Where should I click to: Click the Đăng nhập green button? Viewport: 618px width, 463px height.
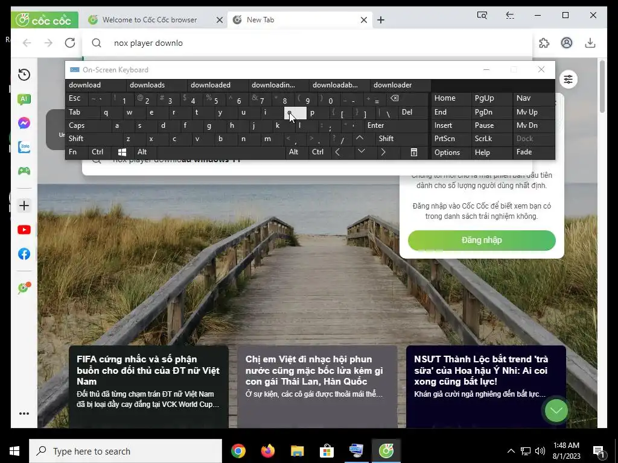[482, 240]
